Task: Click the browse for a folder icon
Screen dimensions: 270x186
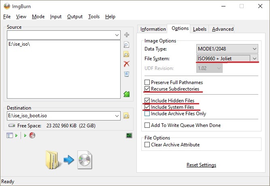Action: (126, 54)
